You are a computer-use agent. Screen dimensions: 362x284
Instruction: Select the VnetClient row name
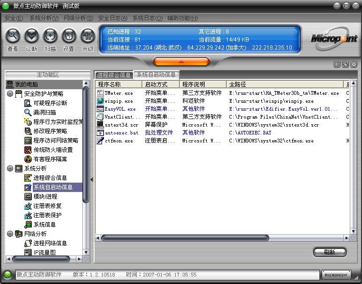(122, 117)
